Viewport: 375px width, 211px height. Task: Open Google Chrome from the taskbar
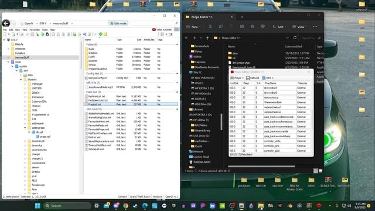[125, 206]
